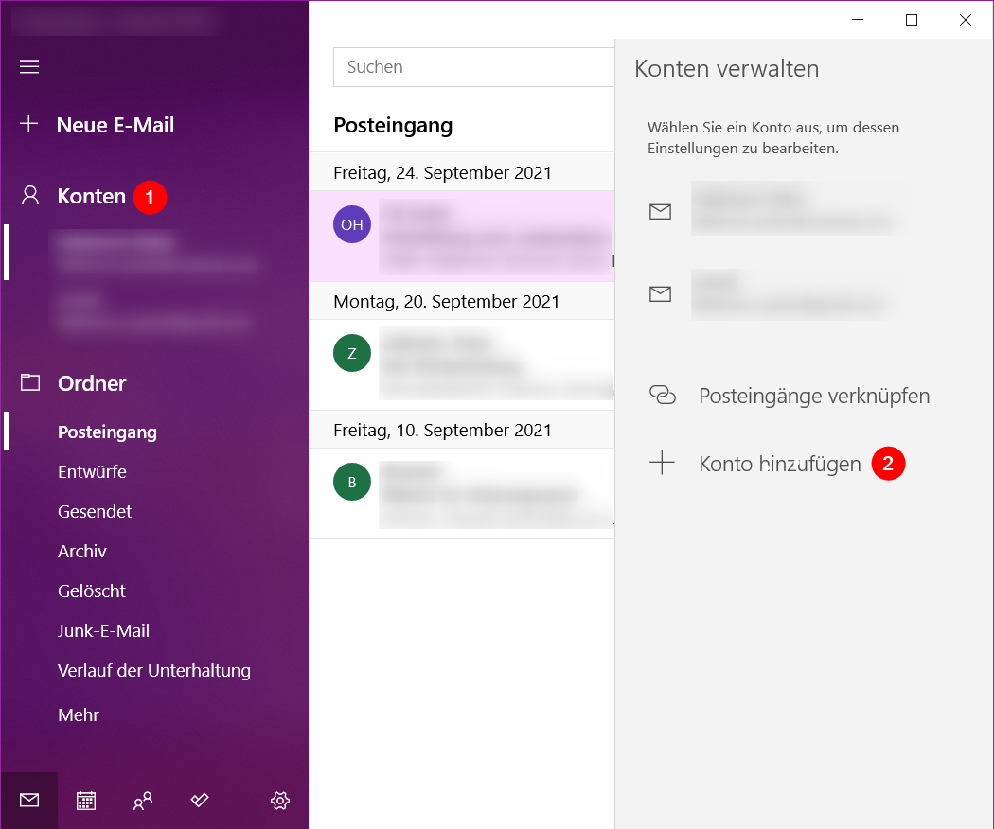Open the Gesendet folder
This screenshot has height=829, width=994.
[x=95, y=511]
